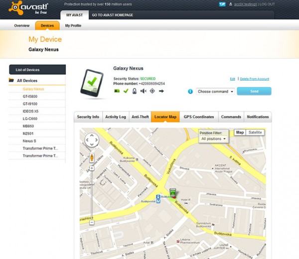The image size is (299, 259).
Task: Click the All Devices folder icon
Action: click(11, 80)
